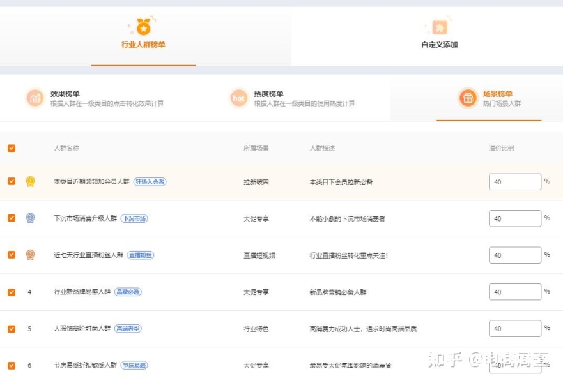
Task: Deselect the 行业新品牌易感人群 row checkbox
Action: tap(12, 292)
